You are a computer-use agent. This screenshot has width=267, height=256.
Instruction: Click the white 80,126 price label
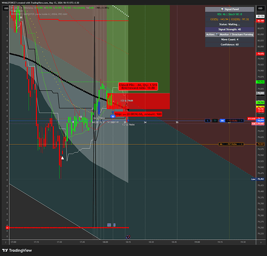(x=260, y=16)
